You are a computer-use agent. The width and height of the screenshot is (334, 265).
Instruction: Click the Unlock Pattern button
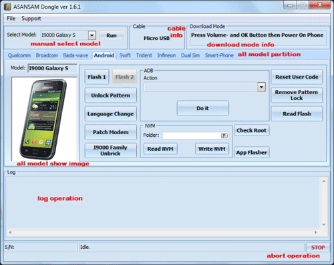(110, 95)
